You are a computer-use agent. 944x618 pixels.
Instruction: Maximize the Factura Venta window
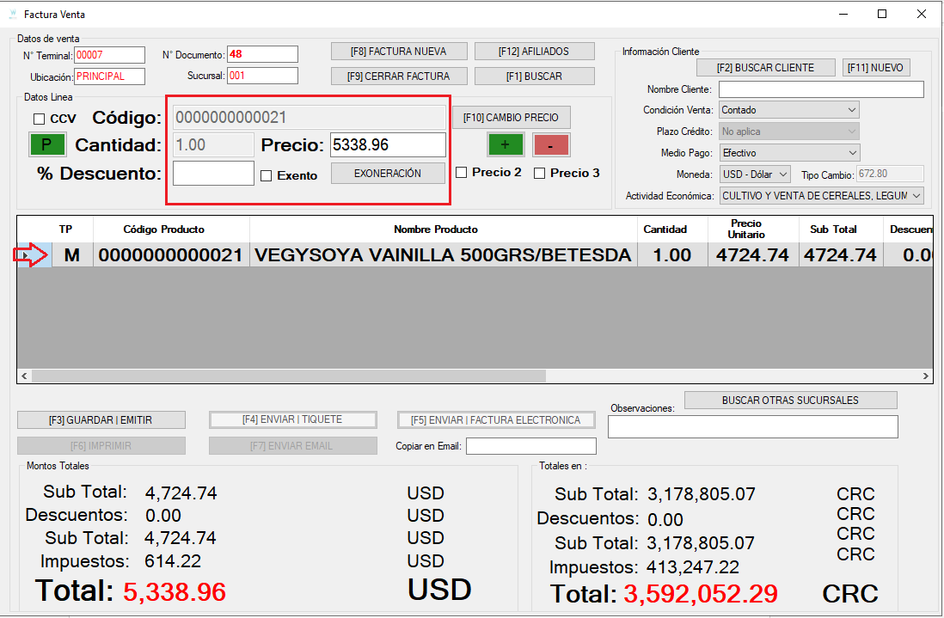click(882, 14)
